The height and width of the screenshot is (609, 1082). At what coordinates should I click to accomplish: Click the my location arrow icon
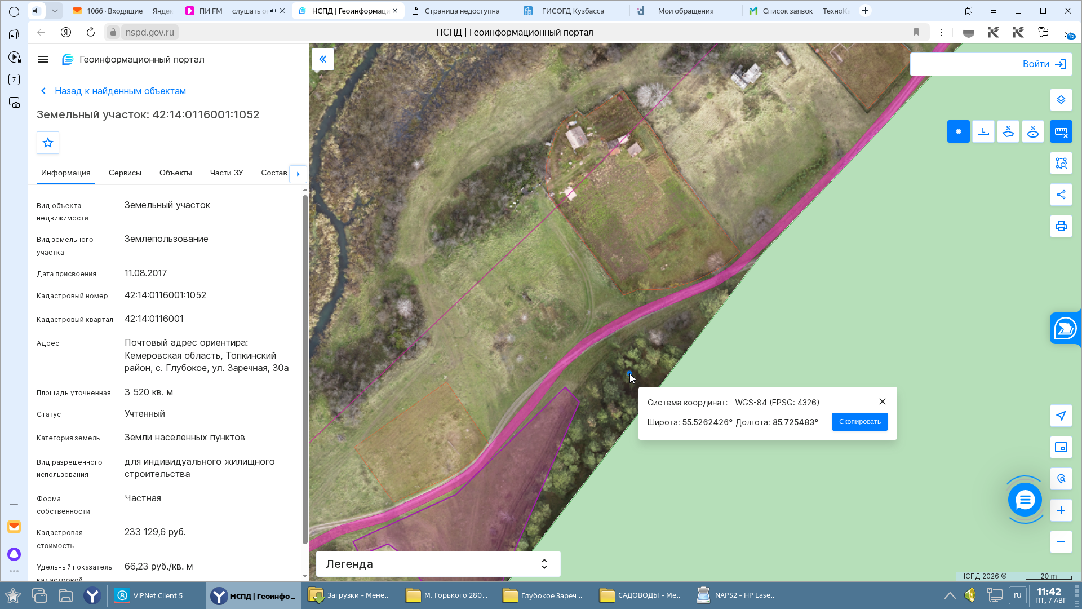click(x=1061, y=416)
